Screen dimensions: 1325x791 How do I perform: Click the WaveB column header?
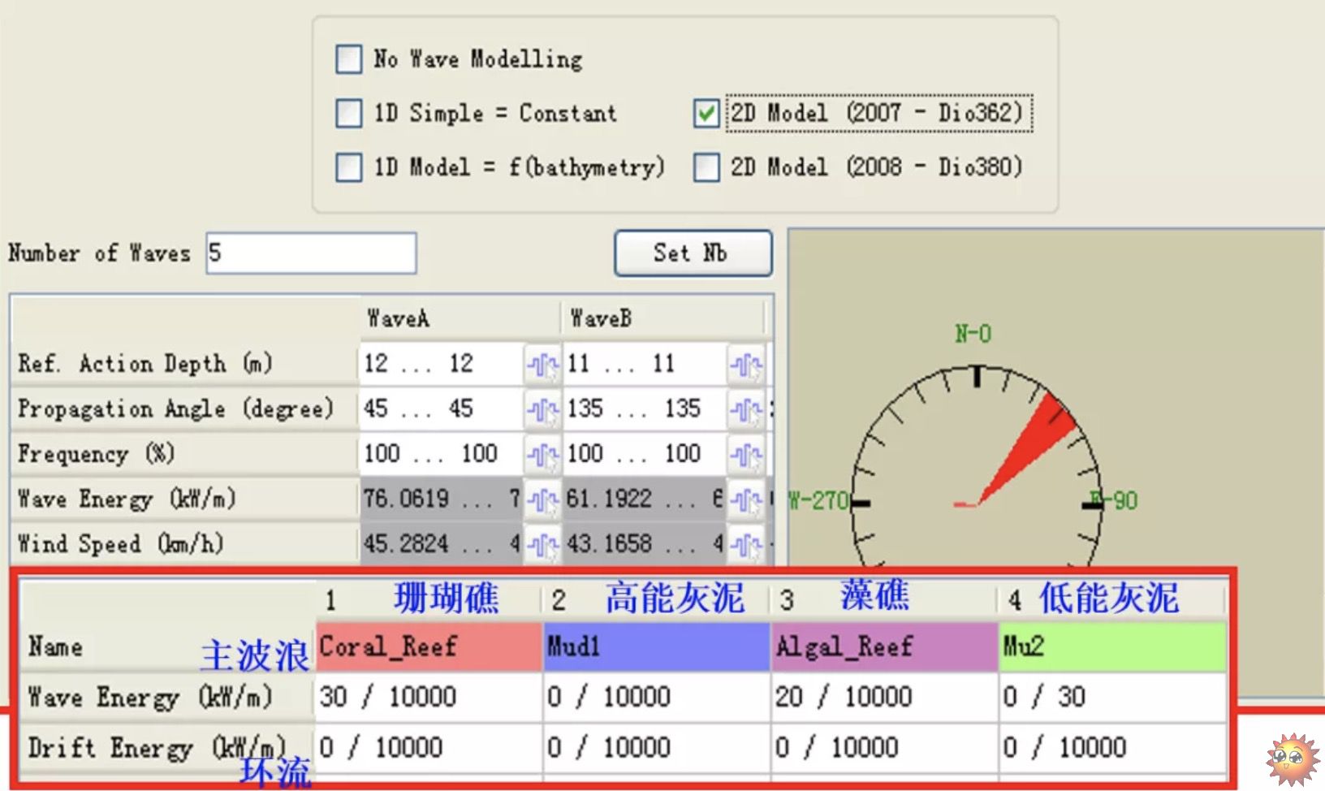pyautogui.click(x=662, y=318)
